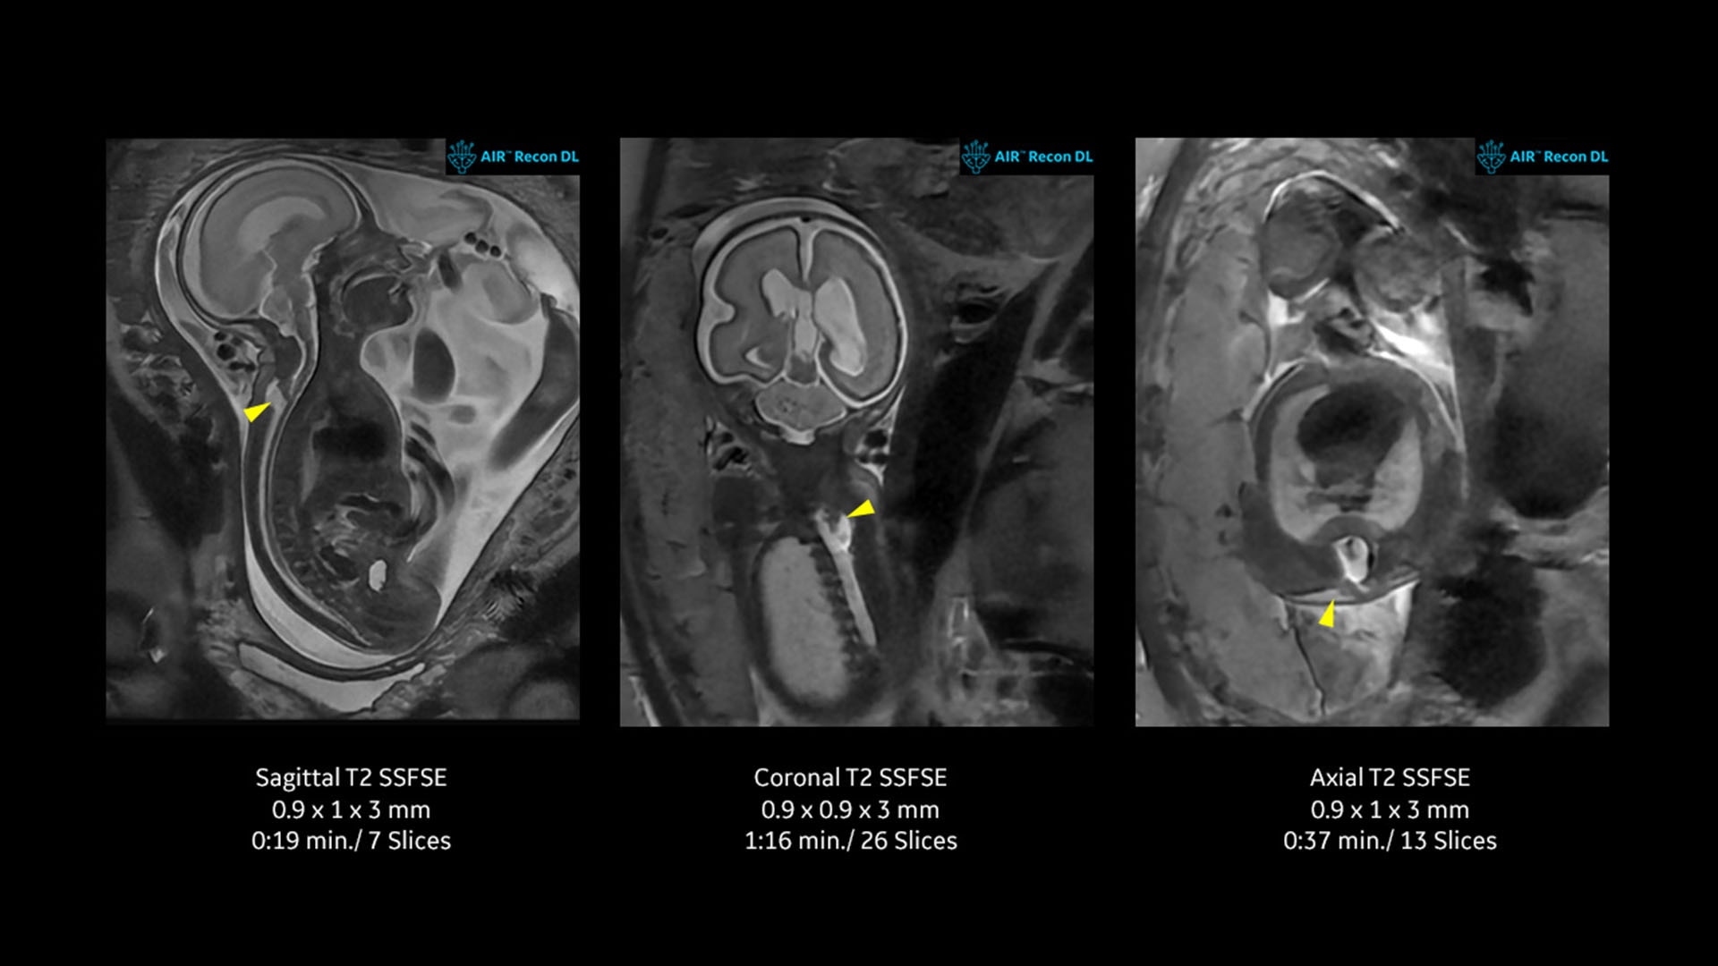Click the coronal T2 SSFSE scan image
Image resolution: width=1718 pixels, height=966 pixels.
[x=856, y=431]
